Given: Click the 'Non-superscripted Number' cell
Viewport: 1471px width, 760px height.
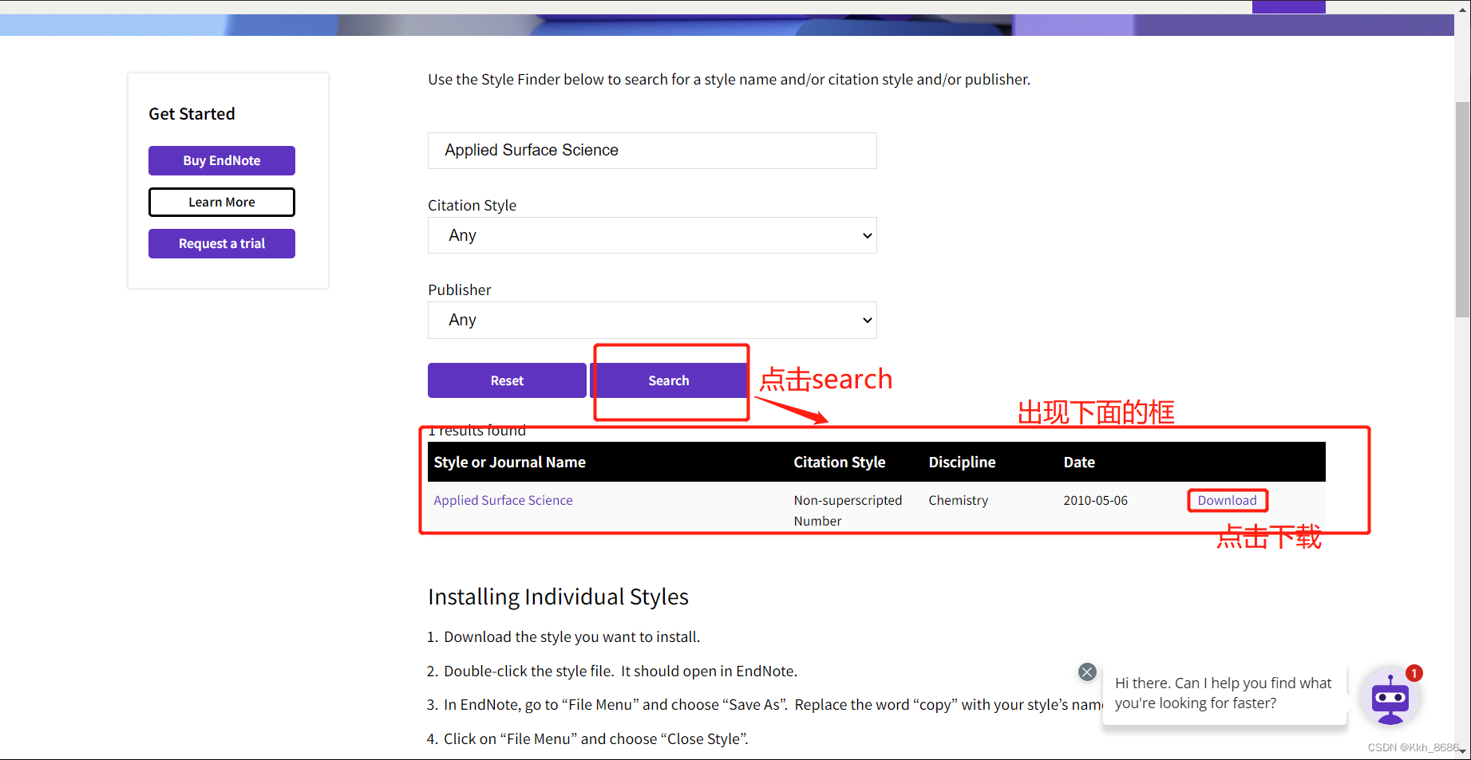Looking at the screenshot, I should click(848, 510).
